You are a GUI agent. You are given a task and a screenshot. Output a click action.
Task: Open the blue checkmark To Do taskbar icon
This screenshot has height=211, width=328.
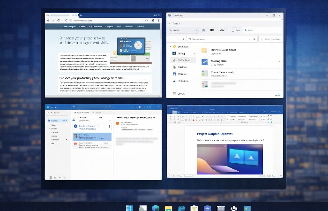[x=247, y=208]
